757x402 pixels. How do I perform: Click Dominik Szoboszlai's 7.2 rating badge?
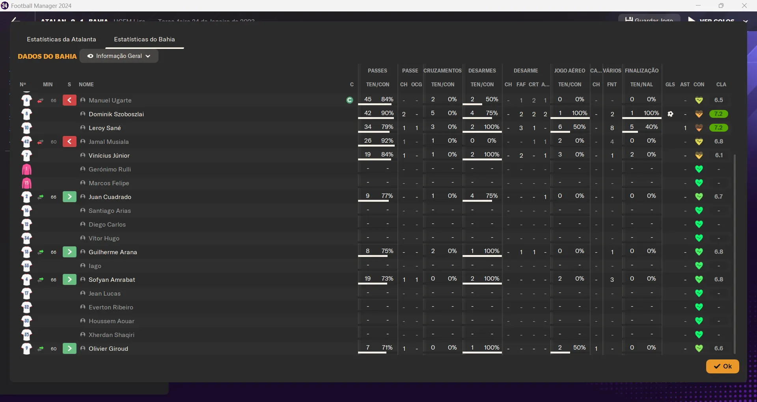(718, 114)
